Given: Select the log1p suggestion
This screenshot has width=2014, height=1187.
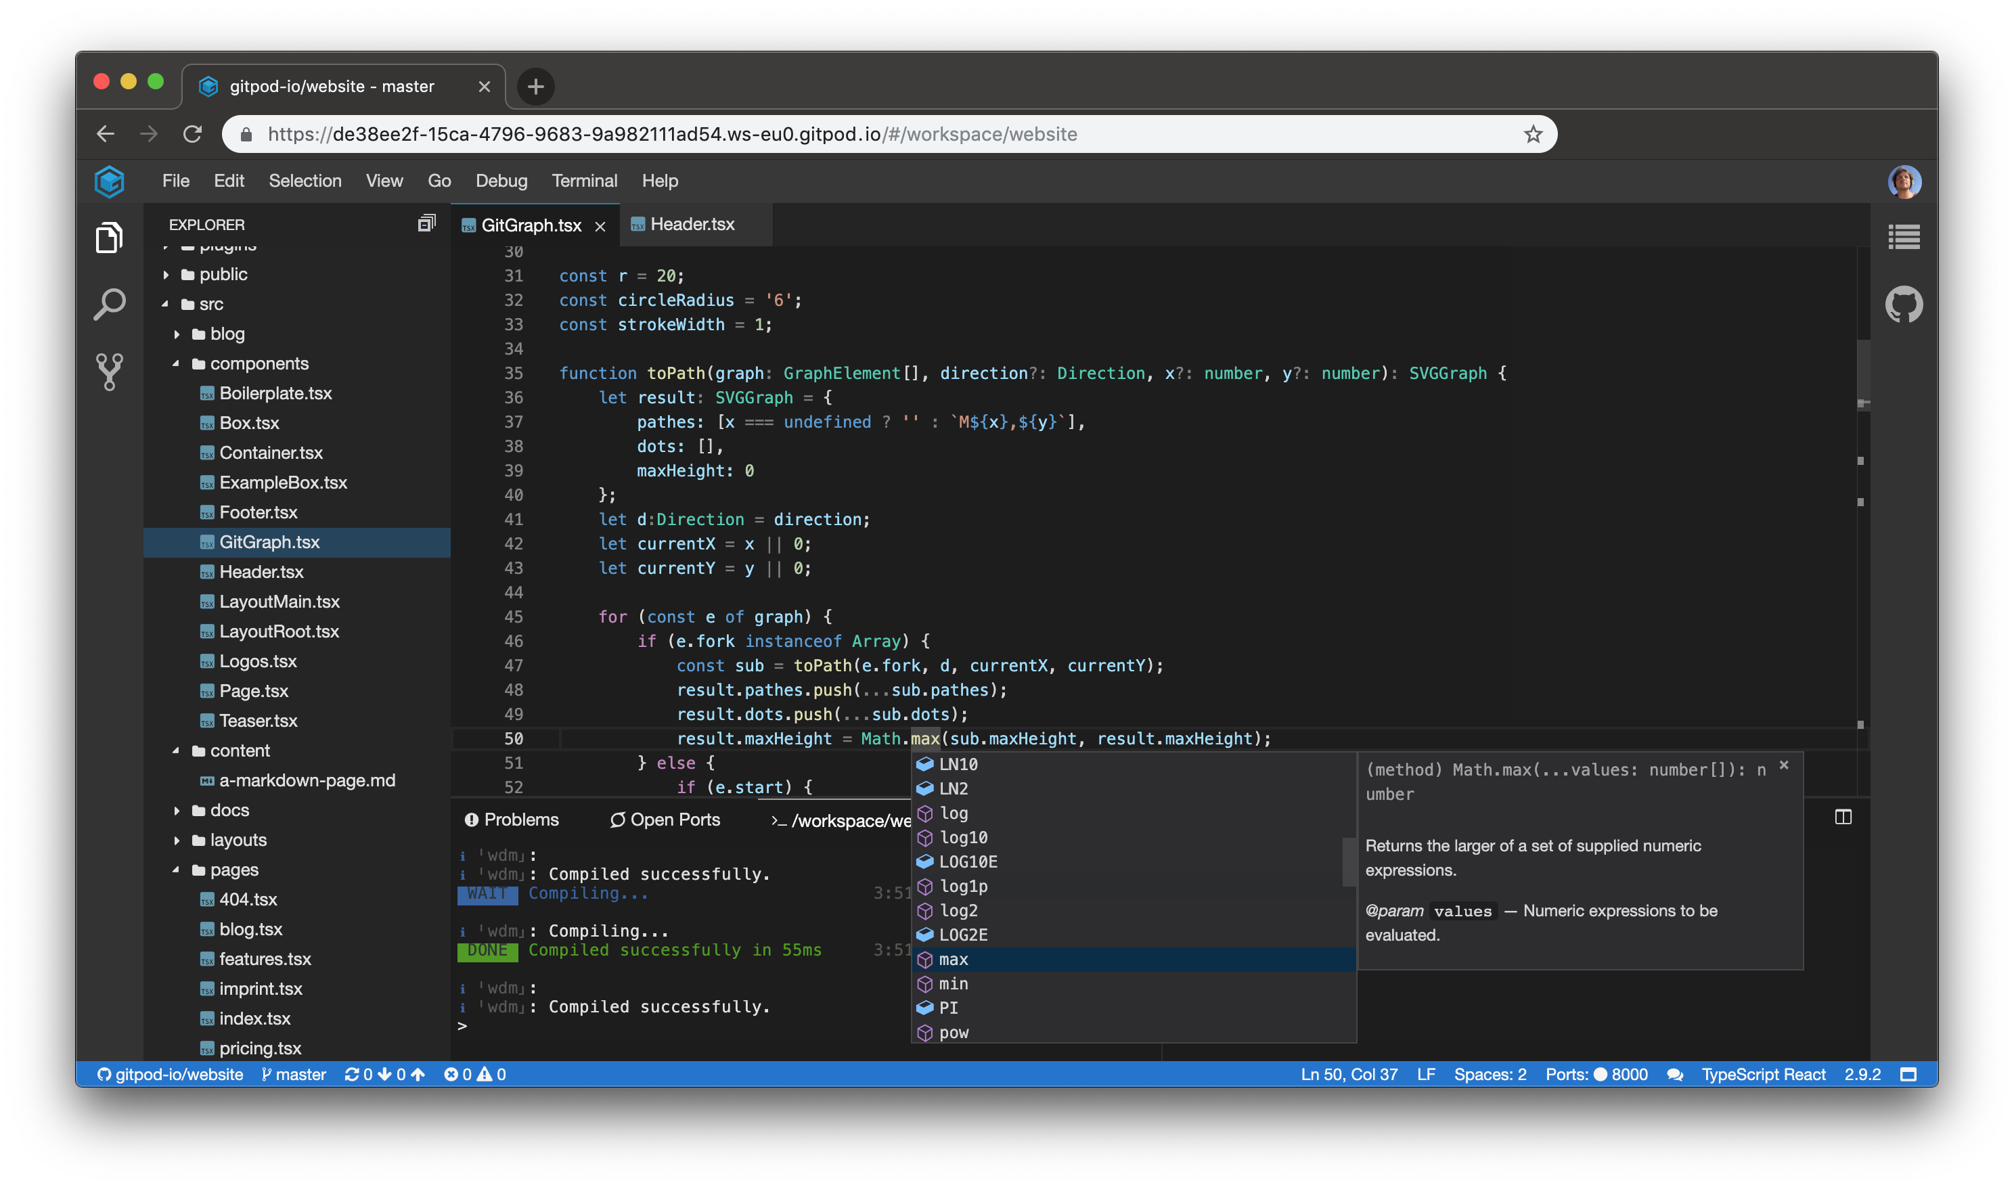Looking at the screenshot, I should (x=1134, y=887).
